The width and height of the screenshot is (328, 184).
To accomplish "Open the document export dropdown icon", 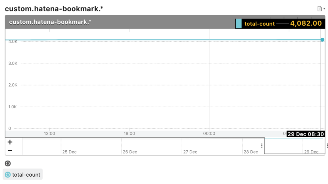I will [x=321, y=9].
